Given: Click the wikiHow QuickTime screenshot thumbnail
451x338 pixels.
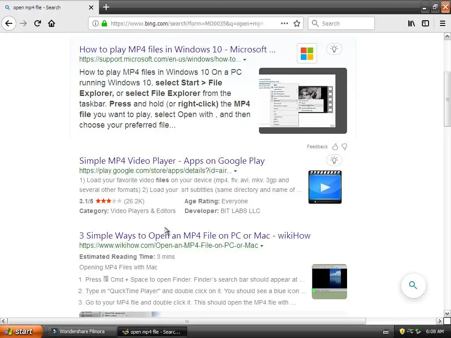Looking at the screenshot, I should pos(329,282).
